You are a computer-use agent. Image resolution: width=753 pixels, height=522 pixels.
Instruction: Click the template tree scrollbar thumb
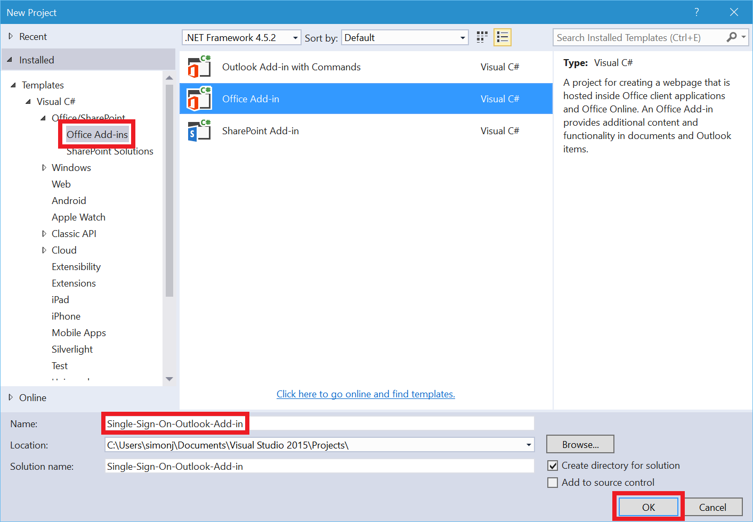coord(169,191)
